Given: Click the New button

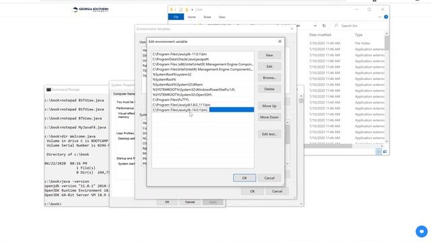Looking at the screenshot, I should 269,55.
